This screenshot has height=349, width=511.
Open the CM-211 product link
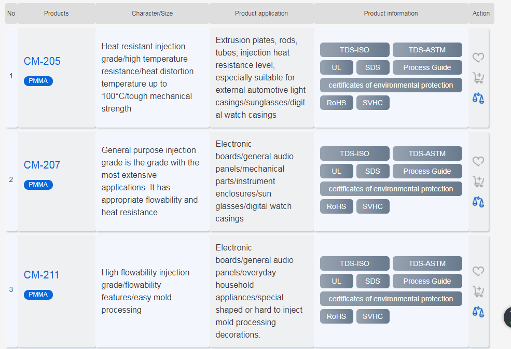pos(42,275)
